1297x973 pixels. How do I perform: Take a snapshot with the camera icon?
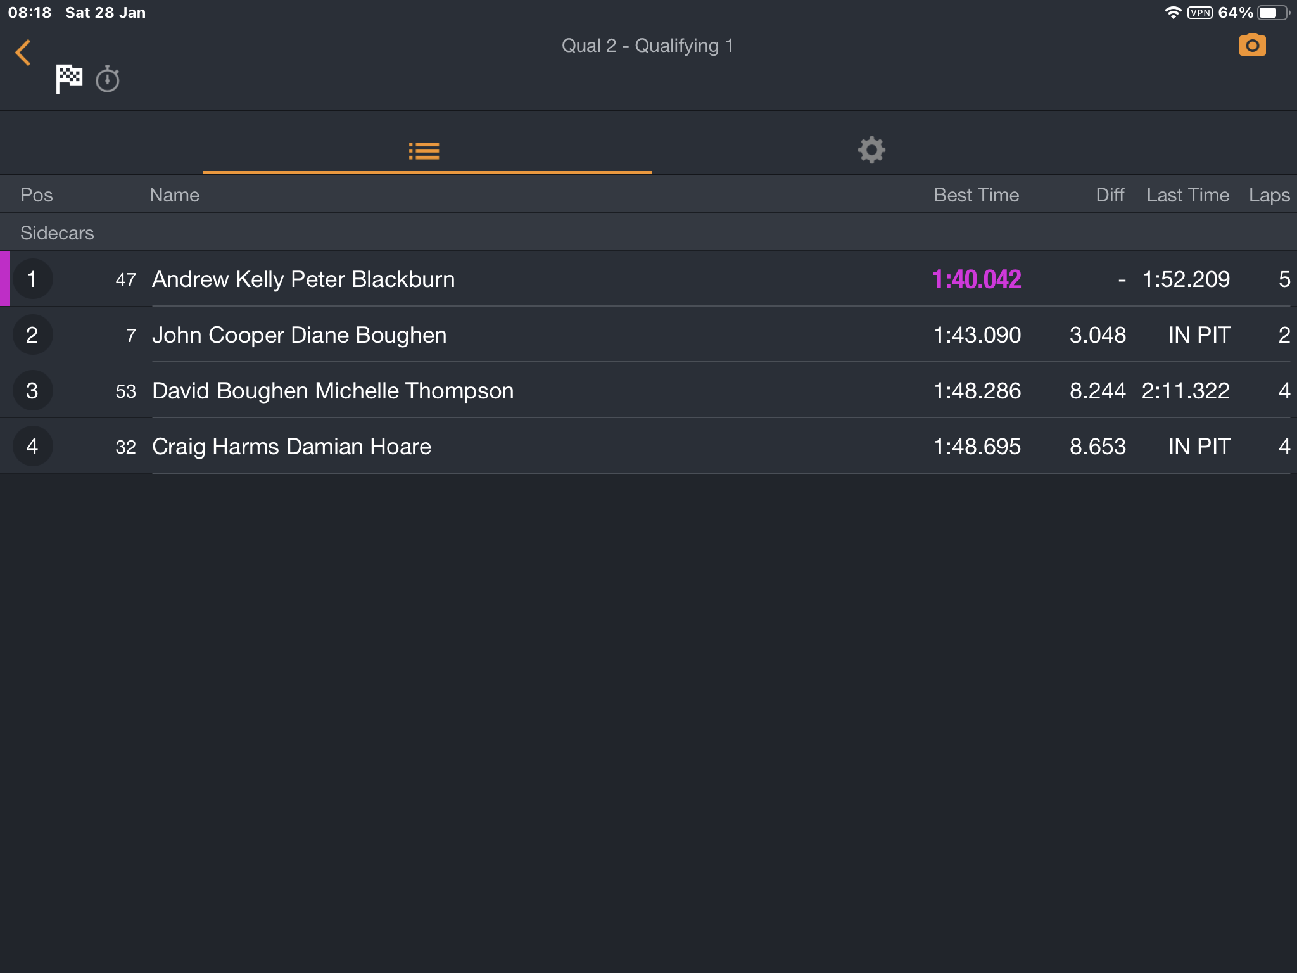click(x=1252, y=45)
